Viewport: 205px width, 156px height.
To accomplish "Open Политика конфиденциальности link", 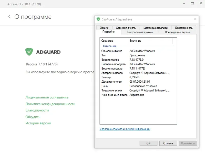I will 50,104.
